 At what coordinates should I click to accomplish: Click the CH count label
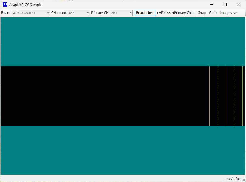click(59, 13)
